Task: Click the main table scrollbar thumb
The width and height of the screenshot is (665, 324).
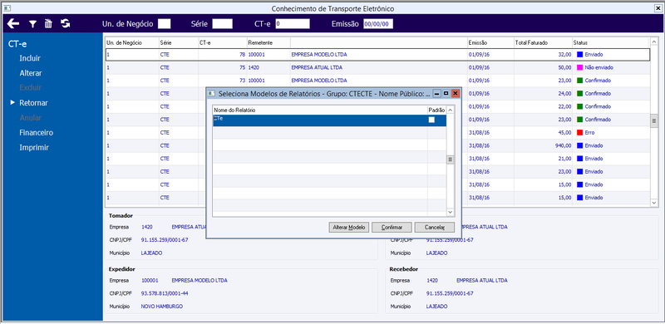Action: [653, 120]
